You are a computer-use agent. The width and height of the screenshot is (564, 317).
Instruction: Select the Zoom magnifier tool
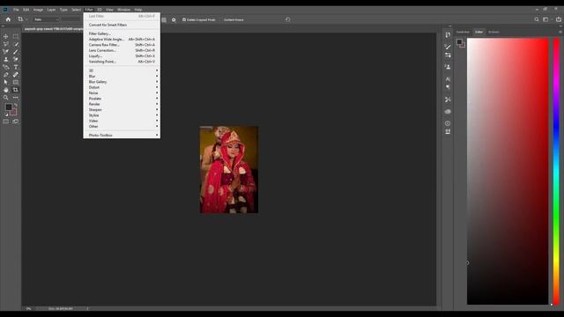pos(6,98)
